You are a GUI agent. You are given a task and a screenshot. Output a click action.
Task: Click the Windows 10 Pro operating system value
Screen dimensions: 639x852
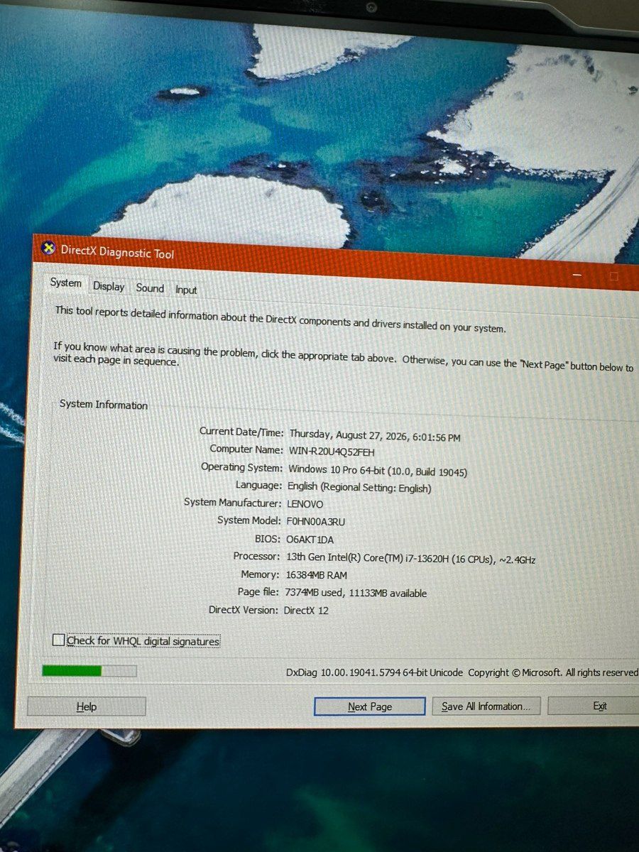pyautogui.click(x=378, y=470)
